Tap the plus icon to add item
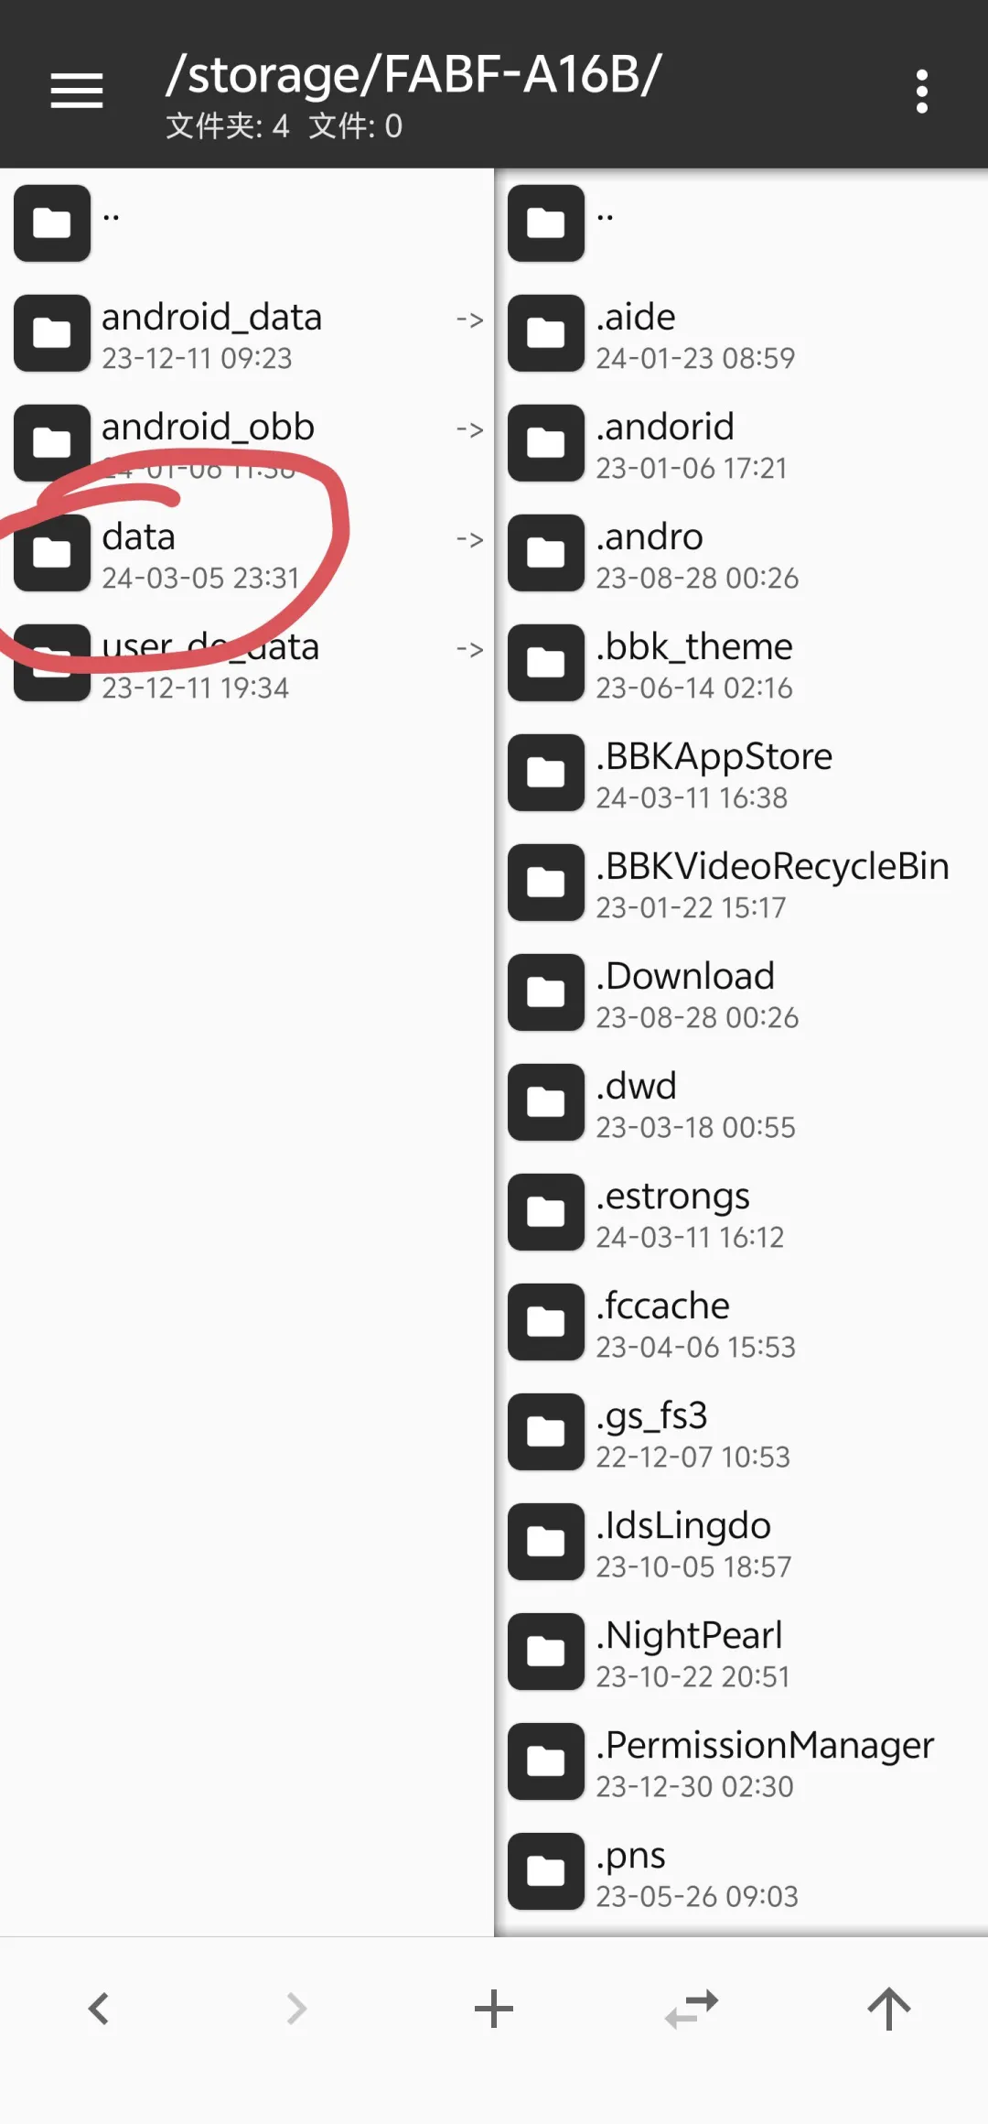Image resolution: width=988 pixels, height=2124 pixels. 494,2009
